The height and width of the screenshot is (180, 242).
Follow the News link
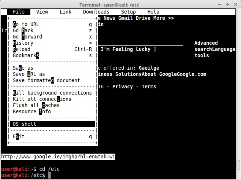(109, 18)
